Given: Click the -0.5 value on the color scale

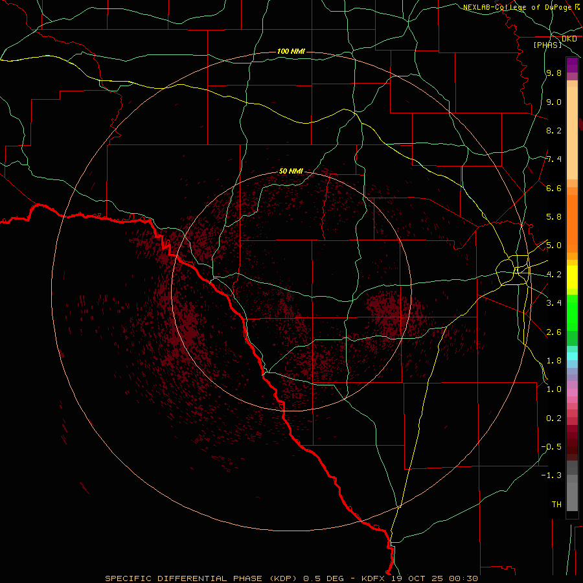Looking at the screenshot, I should [551, 447].
